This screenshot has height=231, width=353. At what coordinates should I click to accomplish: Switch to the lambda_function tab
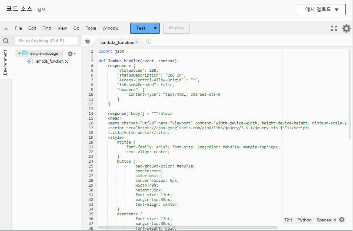(x=117, y=42)
